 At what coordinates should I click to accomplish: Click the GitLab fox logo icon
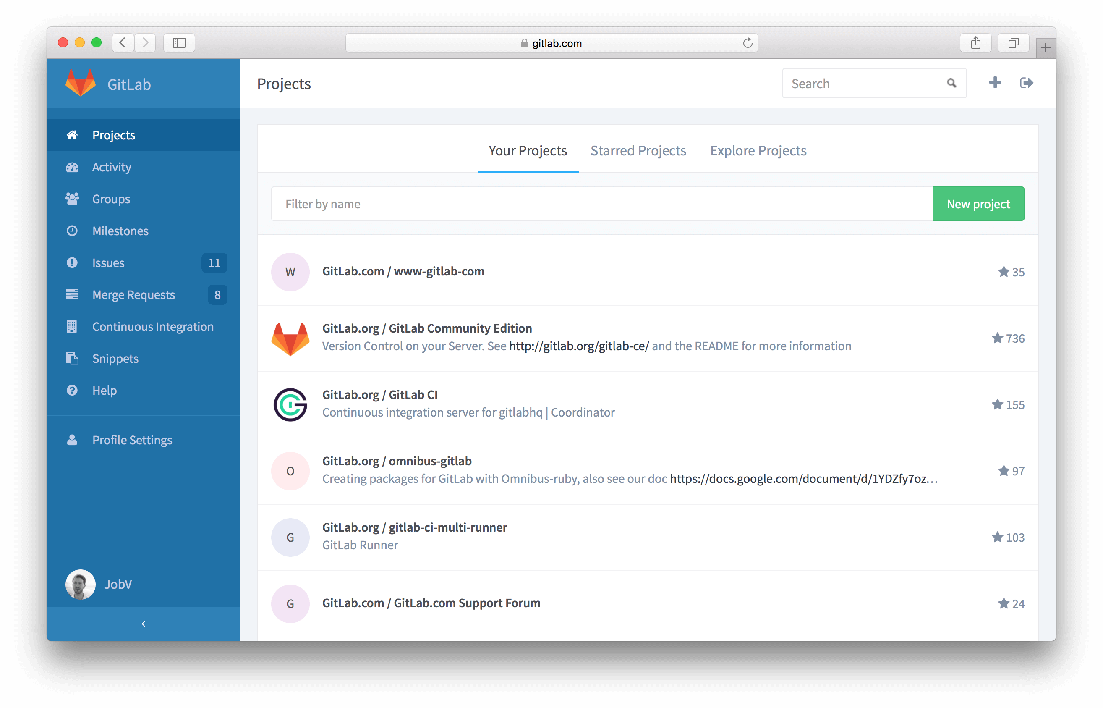pos(81,84)
